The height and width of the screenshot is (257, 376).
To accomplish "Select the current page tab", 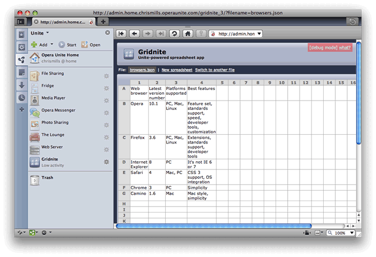I will tap(63, 22).
